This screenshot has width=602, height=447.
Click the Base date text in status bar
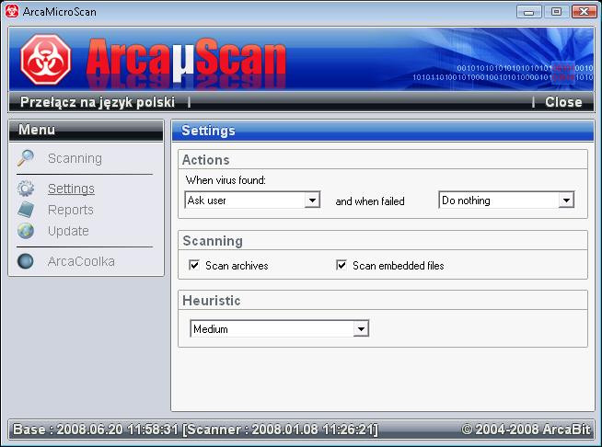[x=96, y=429]
